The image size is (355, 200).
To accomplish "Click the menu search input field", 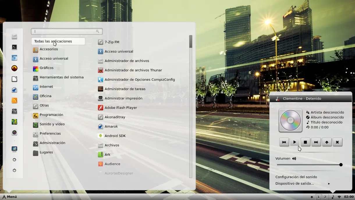I will [x=67, y=31].
